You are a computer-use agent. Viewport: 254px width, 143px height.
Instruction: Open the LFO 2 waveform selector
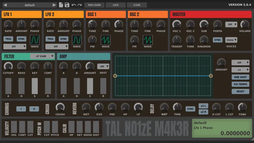tap(77, 40)
